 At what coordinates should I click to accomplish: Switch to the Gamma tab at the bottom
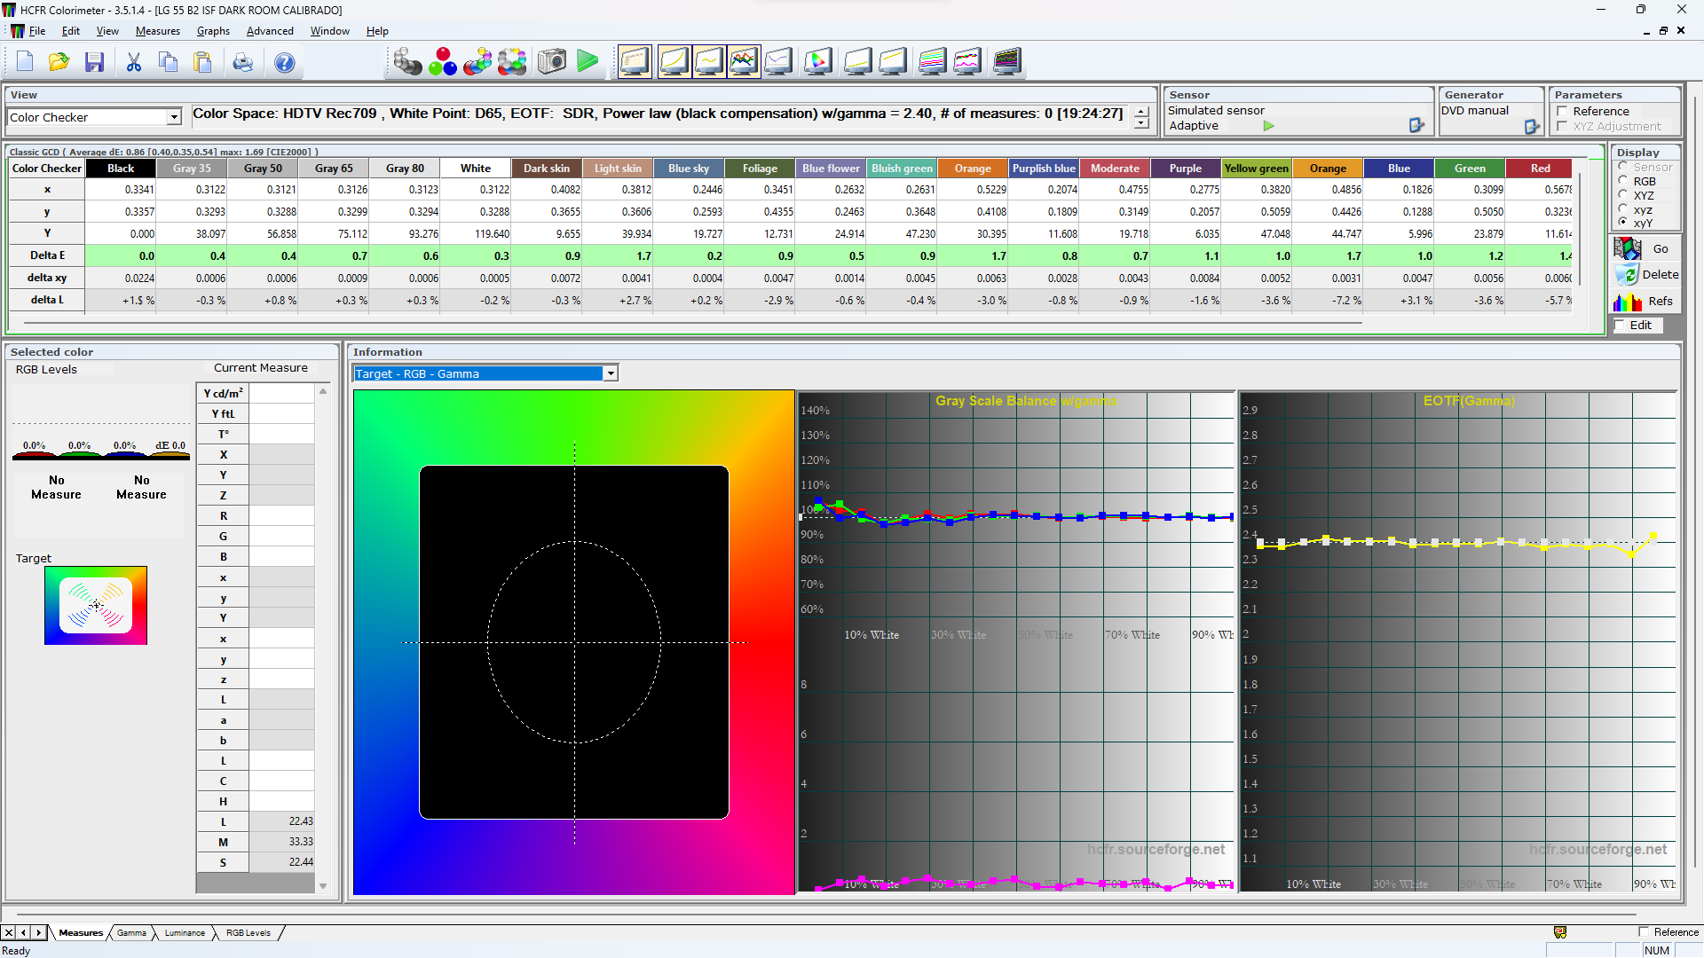coord(131,932)
